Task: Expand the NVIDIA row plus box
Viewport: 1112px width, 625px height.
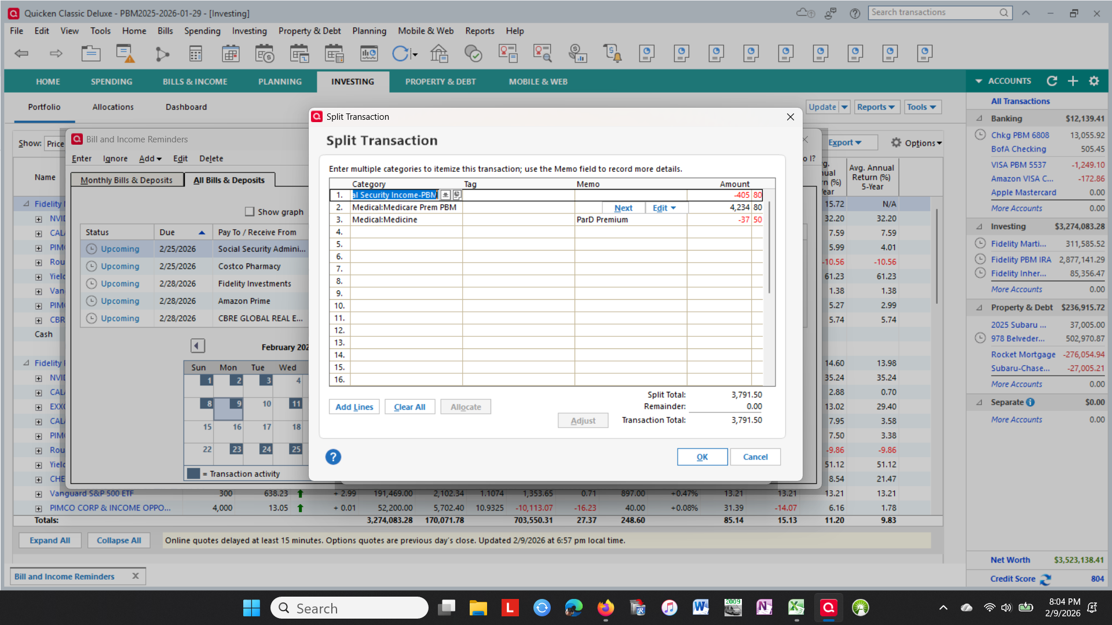Action: point(38,219)
